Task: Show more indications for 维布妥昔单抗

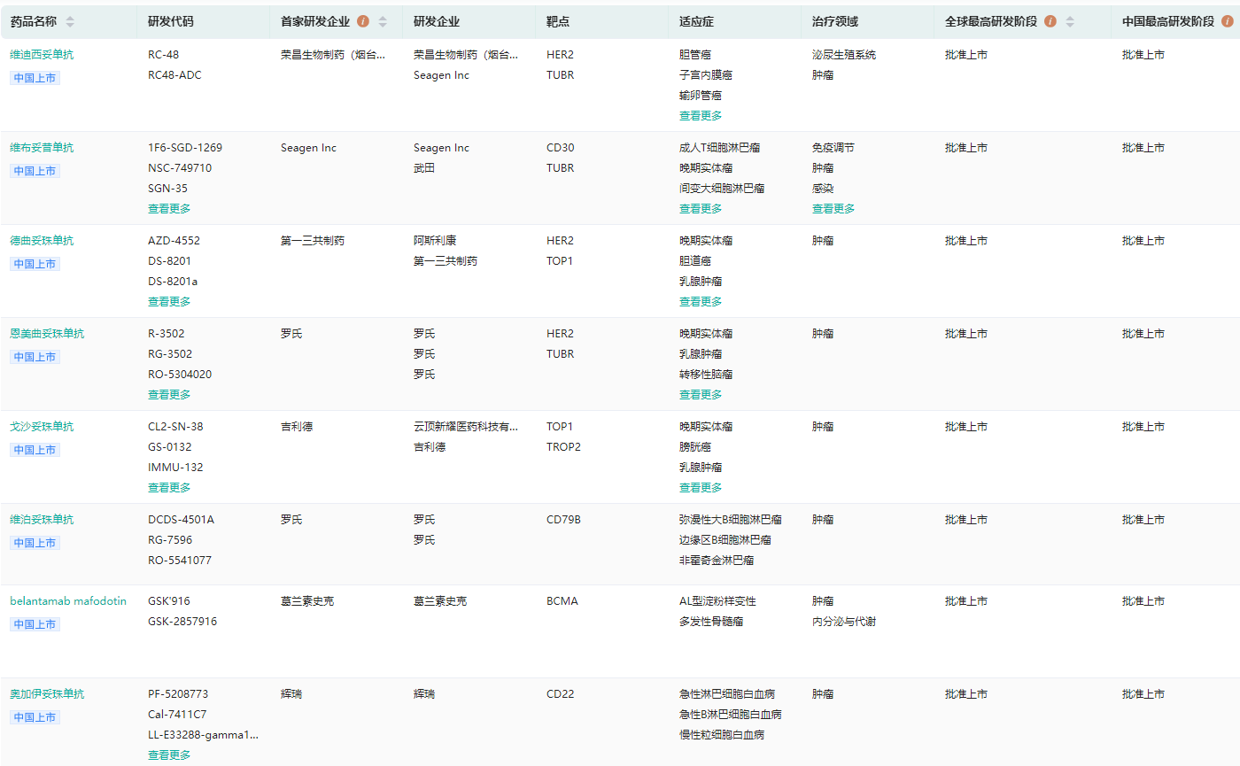Action: pos(701,209)
